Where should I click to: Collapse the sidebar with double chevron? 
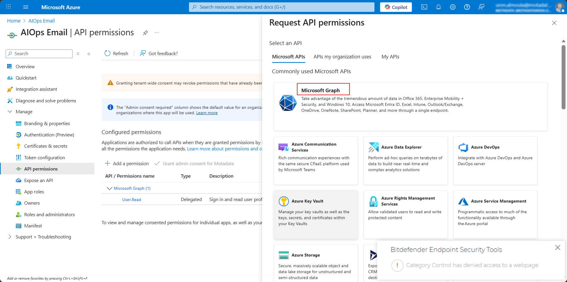(89, 54)
